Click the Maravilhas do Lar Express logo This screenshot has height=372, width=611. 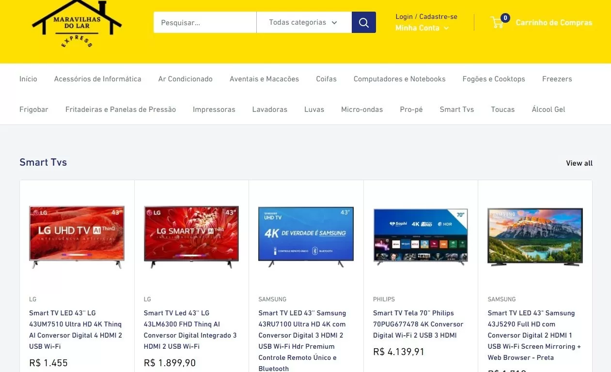pyautogui.click(x=77, y=24)
